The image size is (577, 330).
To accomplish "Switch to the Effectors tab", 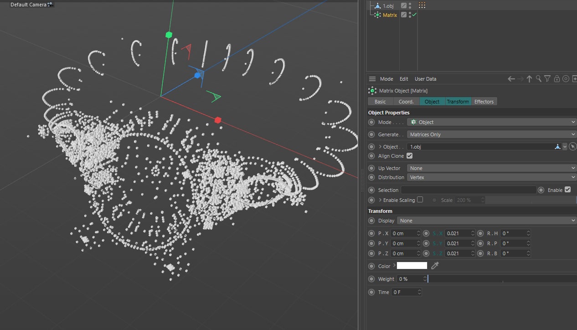I will coord(484,102).
